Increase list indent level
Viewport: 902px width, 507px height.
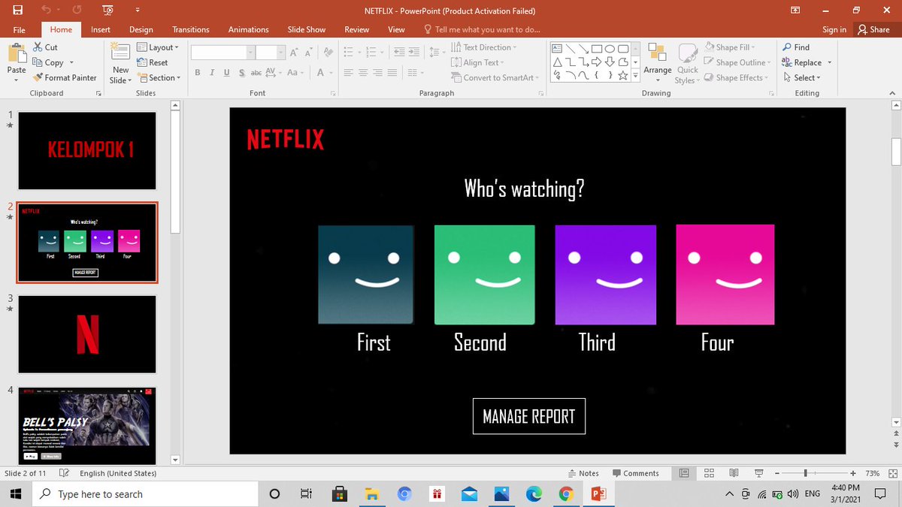pyautogui.click(x=414, y=53)
